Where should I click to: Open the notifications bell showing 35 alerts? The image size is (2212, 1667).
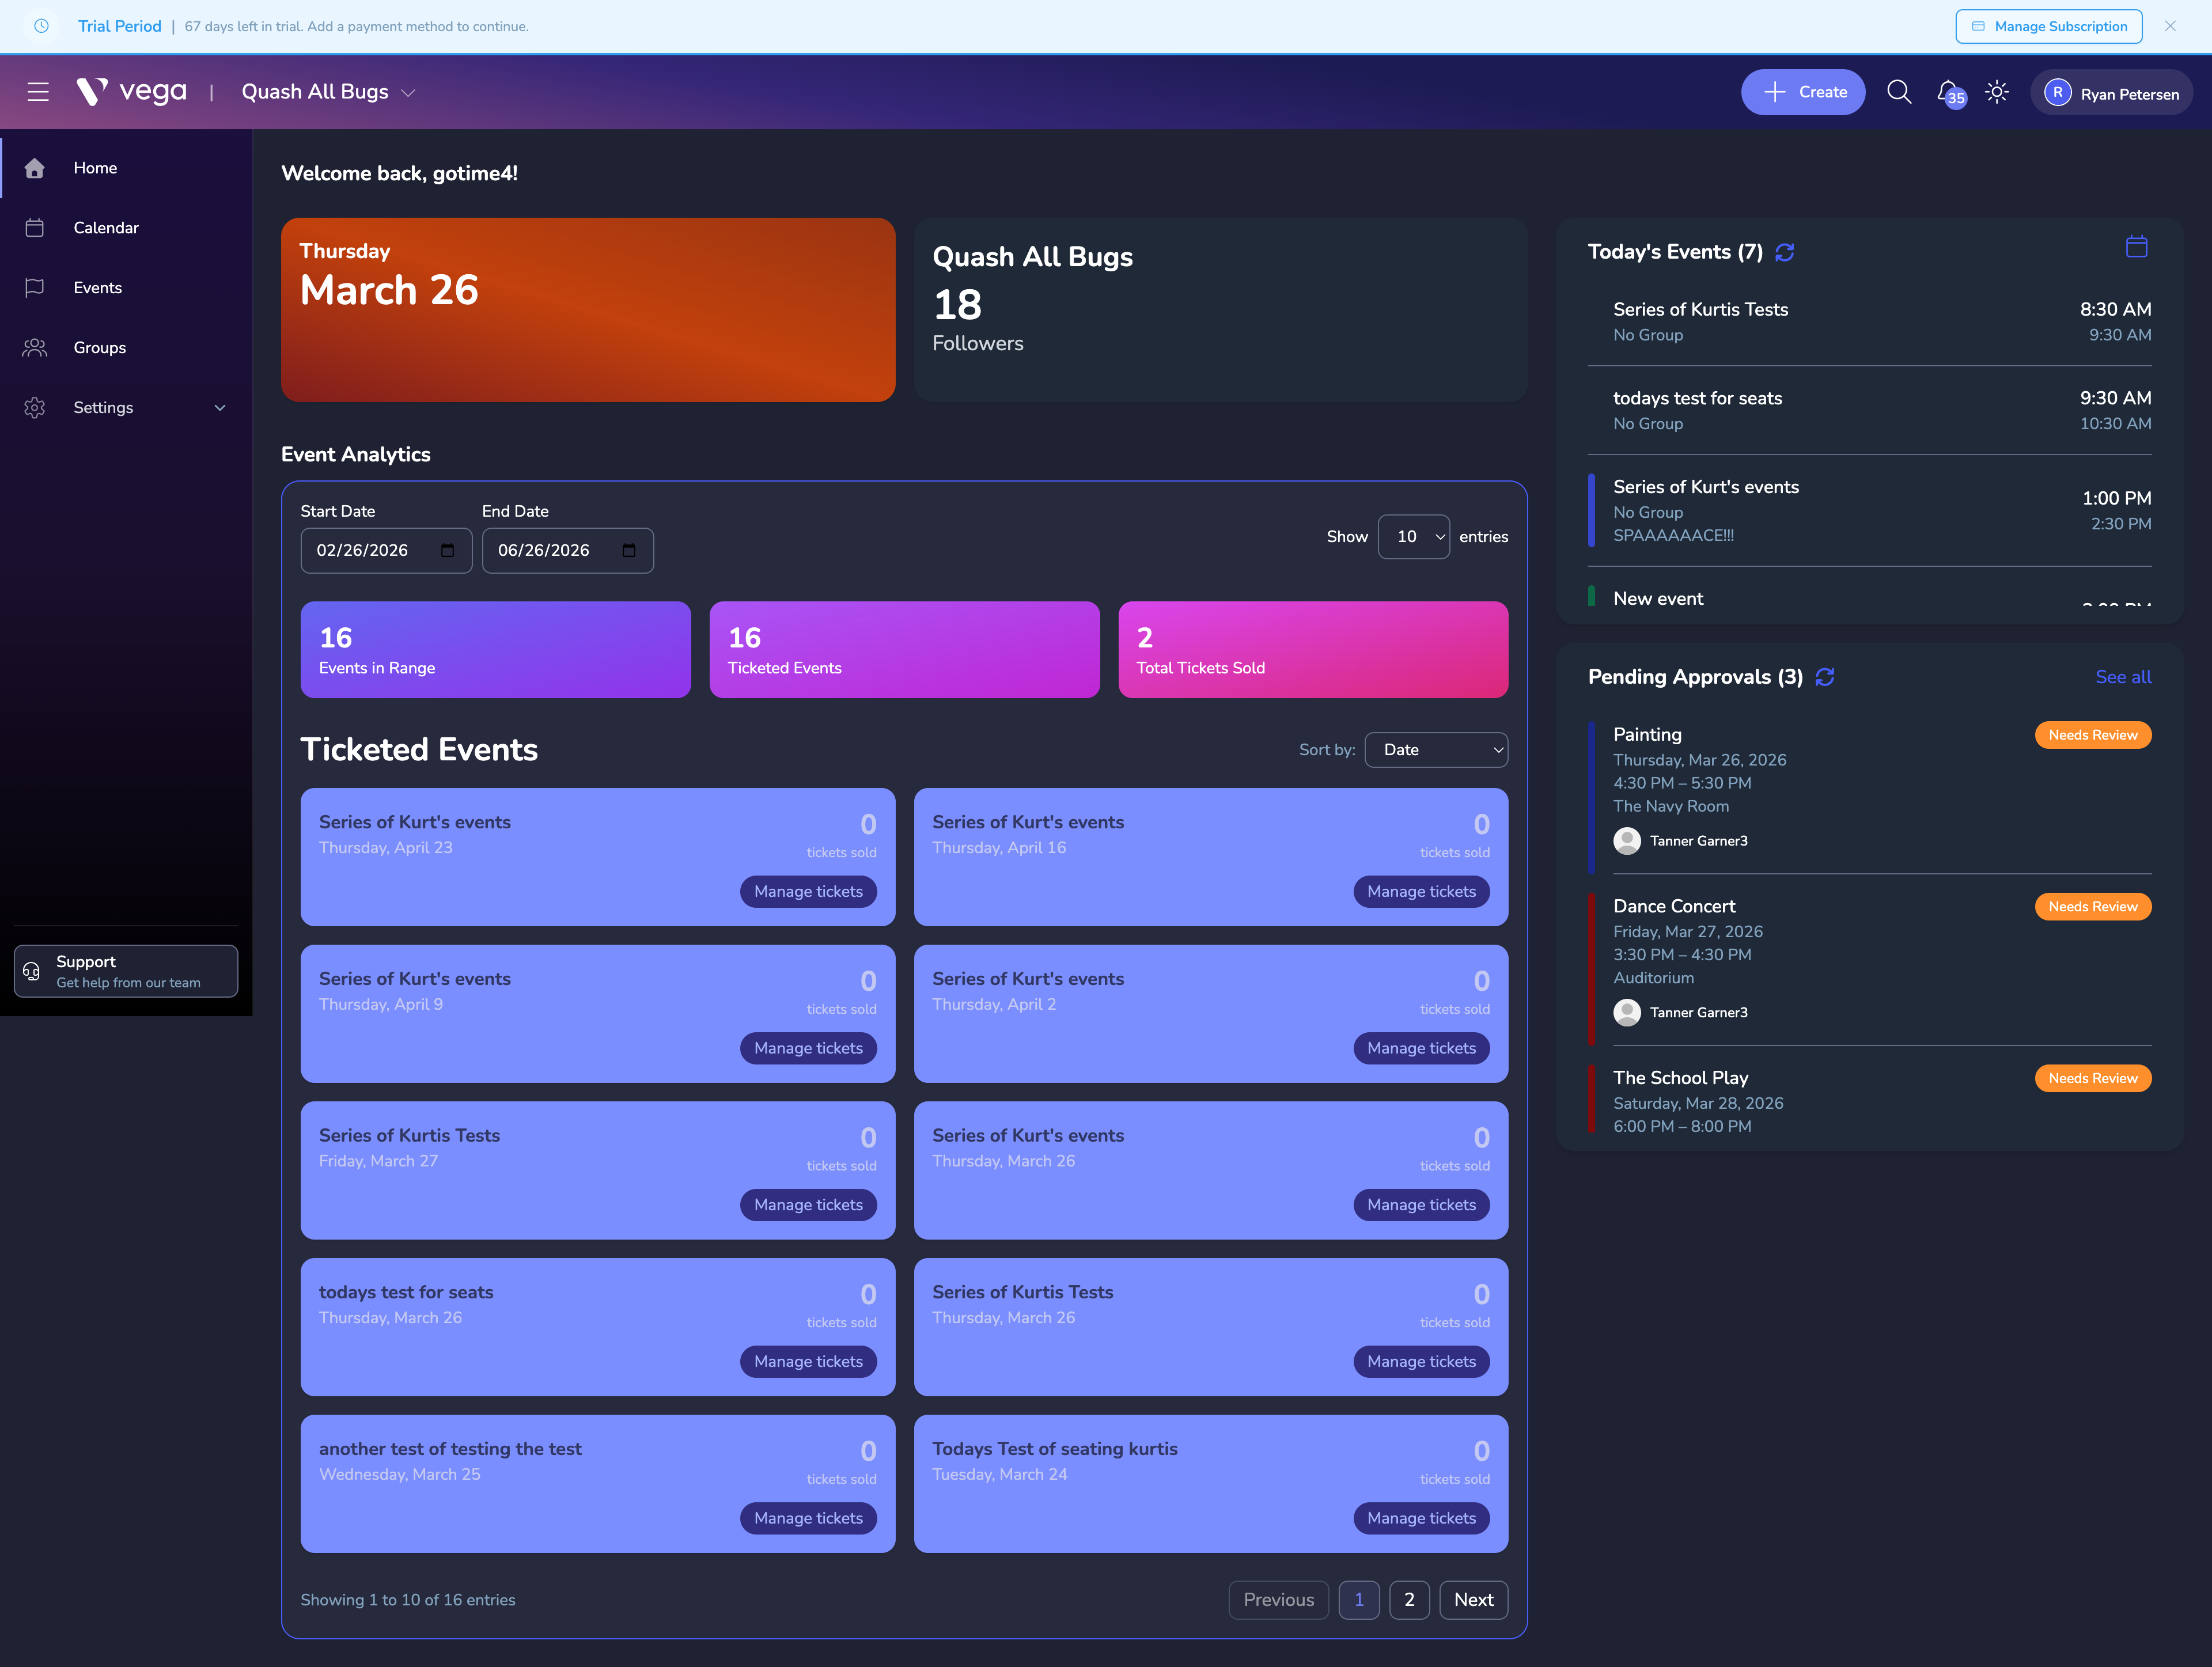click(x=1948, y=91)
